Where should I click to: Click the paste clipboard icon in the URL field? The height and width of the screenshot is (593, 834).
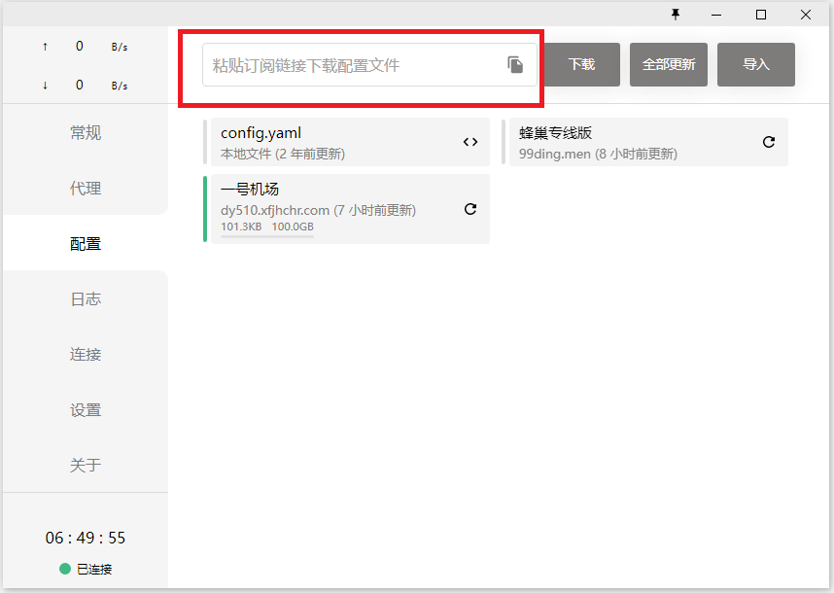click(515, 65)
